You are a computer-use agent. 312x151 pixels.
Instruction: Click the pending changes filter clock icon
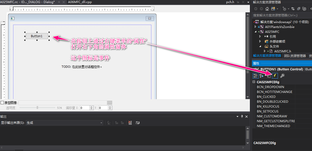coord(284,9)
